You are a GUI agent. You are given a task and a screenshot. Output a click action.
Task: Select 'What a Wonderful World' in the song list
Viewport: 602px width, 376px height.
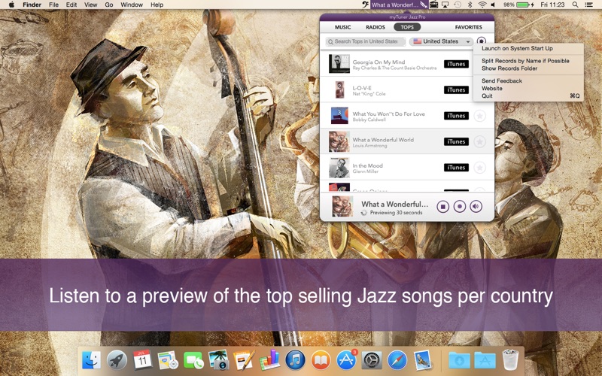click(x=383, y=140)
